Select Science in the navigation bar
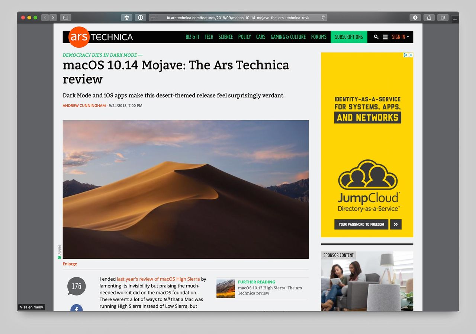476x334 pixels. (x=225, y=37)
